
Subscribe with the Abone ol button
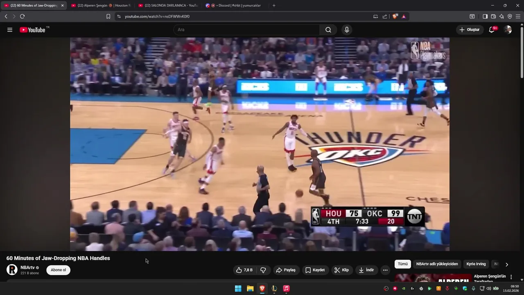58,270
